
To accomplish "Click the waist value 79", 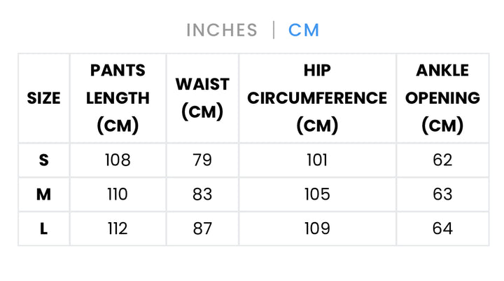I will [x=202, y=160].
